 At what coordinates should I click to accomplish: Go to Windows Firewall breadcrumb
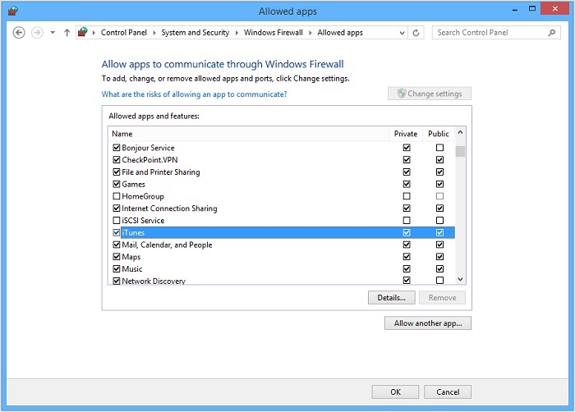click(x=274, y=33)
